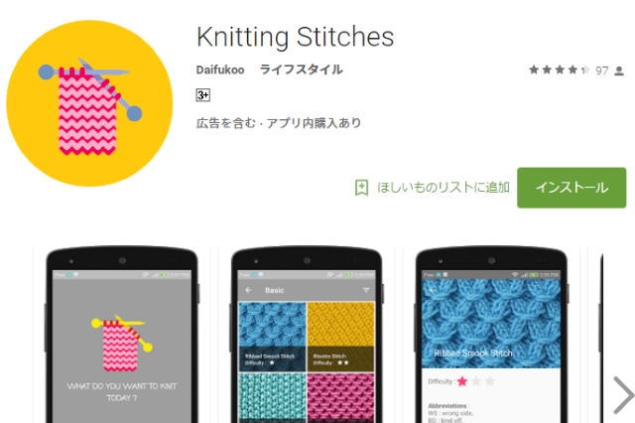Open second screenshot showing Basic stitches

click(307, 335)
